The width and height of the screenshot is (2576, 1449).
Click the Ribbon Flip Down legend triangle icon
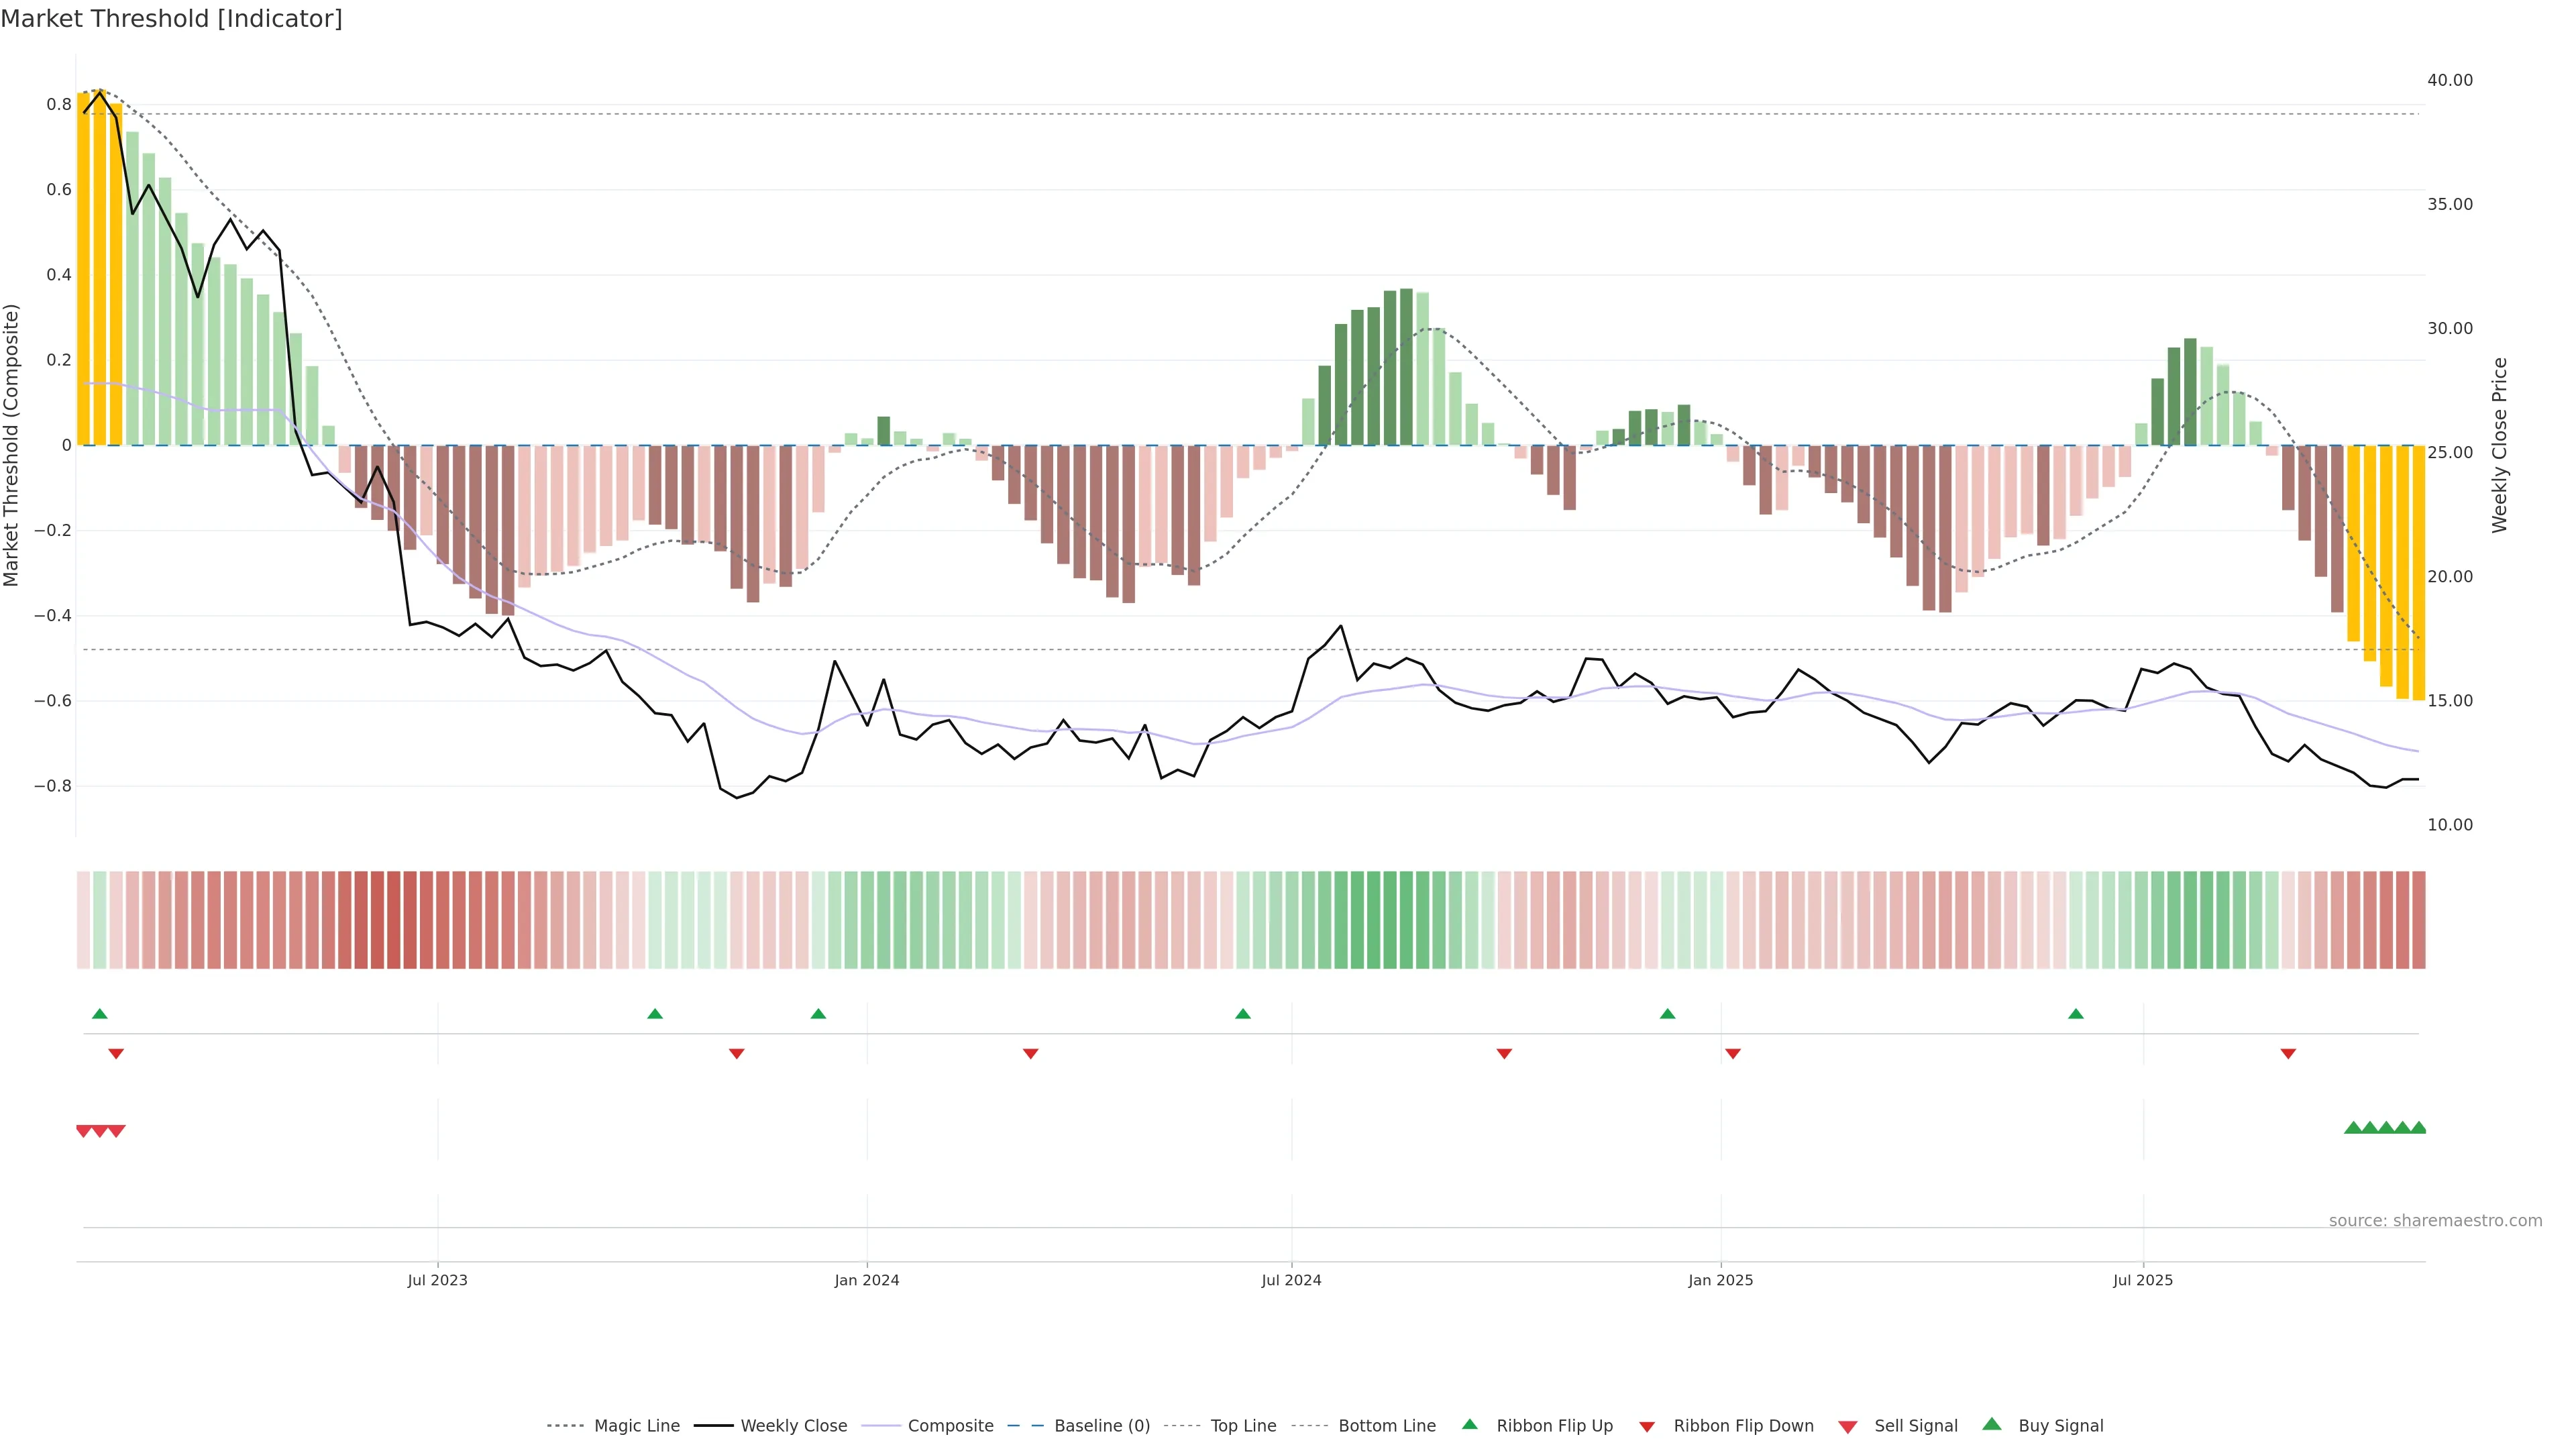coord(1646,1427)
